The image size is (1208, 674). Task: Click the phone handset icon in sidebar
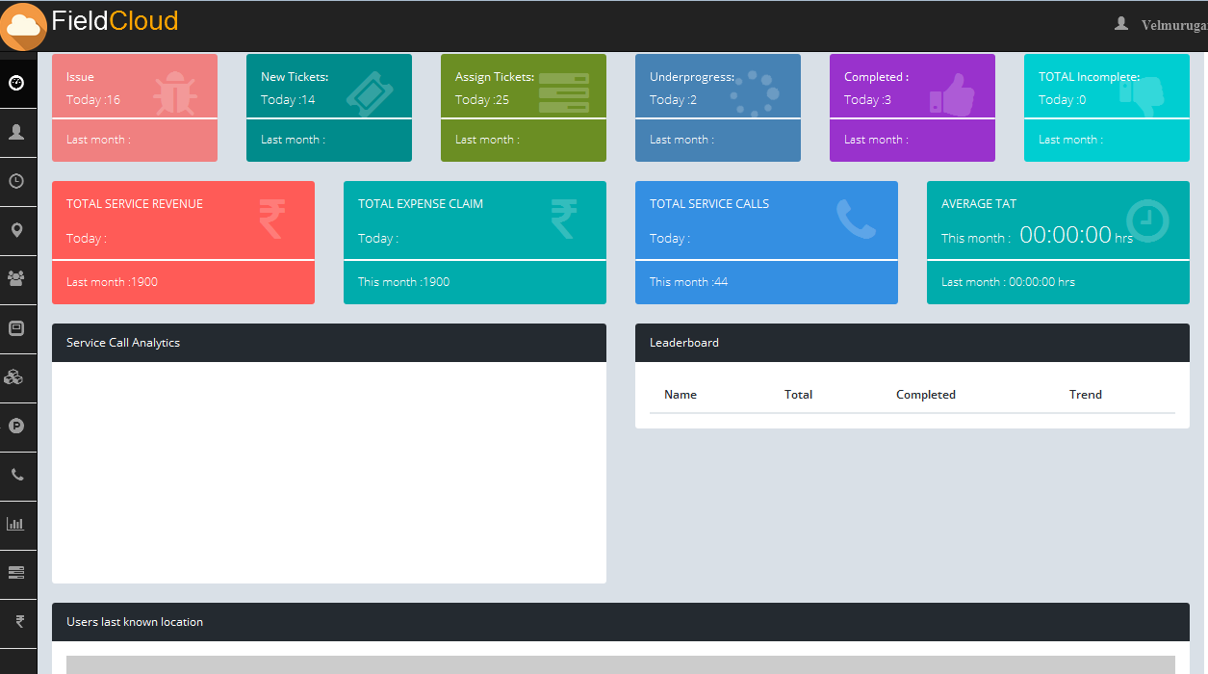point(16,475)
